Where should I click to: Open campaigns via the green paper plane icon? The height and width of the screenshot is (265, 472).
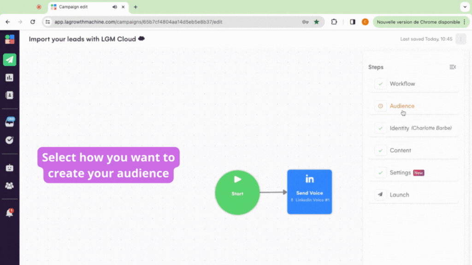tap(10, 59)
